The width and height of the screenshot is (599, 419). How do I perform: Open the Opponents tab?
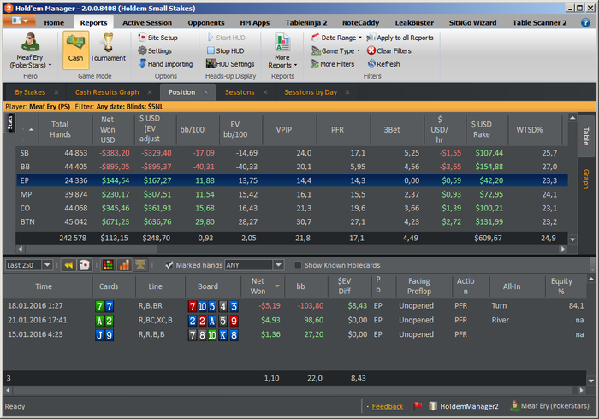click(x=206, y=22)
